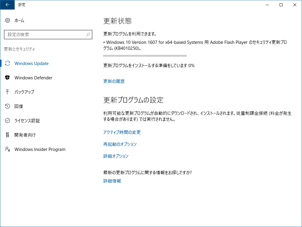Open 開発者向け using its tools icon
The width and height of the screenshot is (302, 227).
tap(7, 135)
